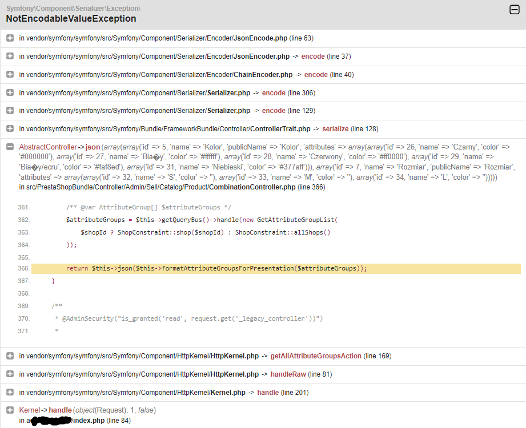
Task: Collapse the AbstractController json trace
Action: (10, 147)
